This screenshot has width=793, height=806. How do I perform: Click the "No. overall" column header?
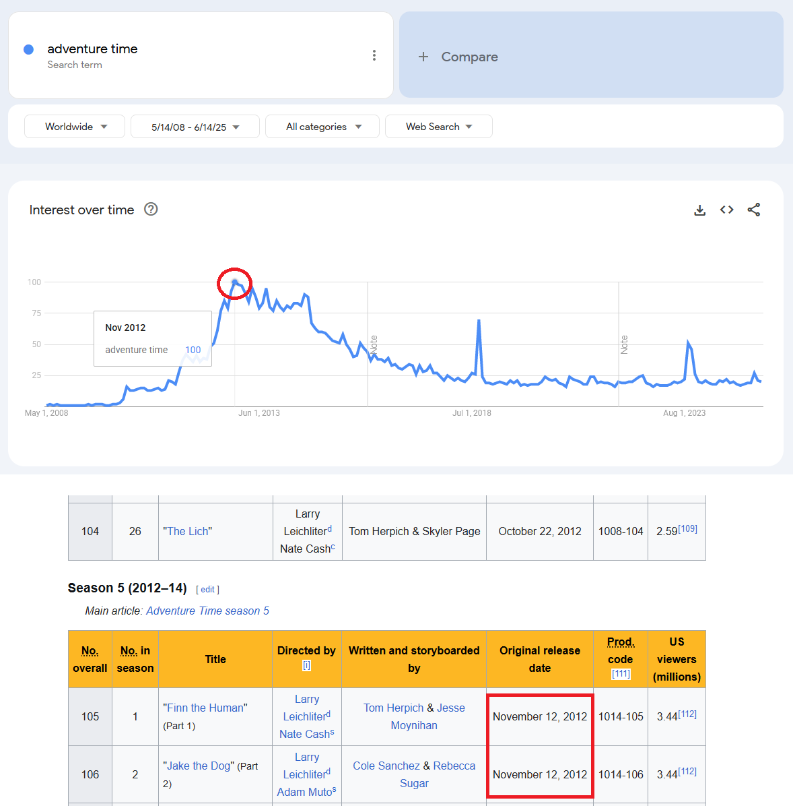click(90, 660)
